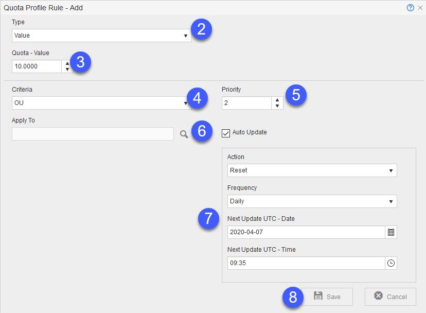Image resolution: width=426 pixels, height=313 pixels.
Task: Open the calendar date picker icon
Action: [391, 232]
